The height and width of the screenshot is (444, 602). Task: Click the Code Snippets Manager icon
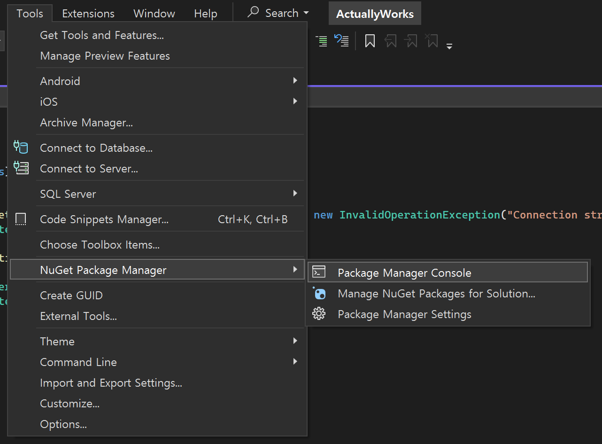tap(21, 219)
